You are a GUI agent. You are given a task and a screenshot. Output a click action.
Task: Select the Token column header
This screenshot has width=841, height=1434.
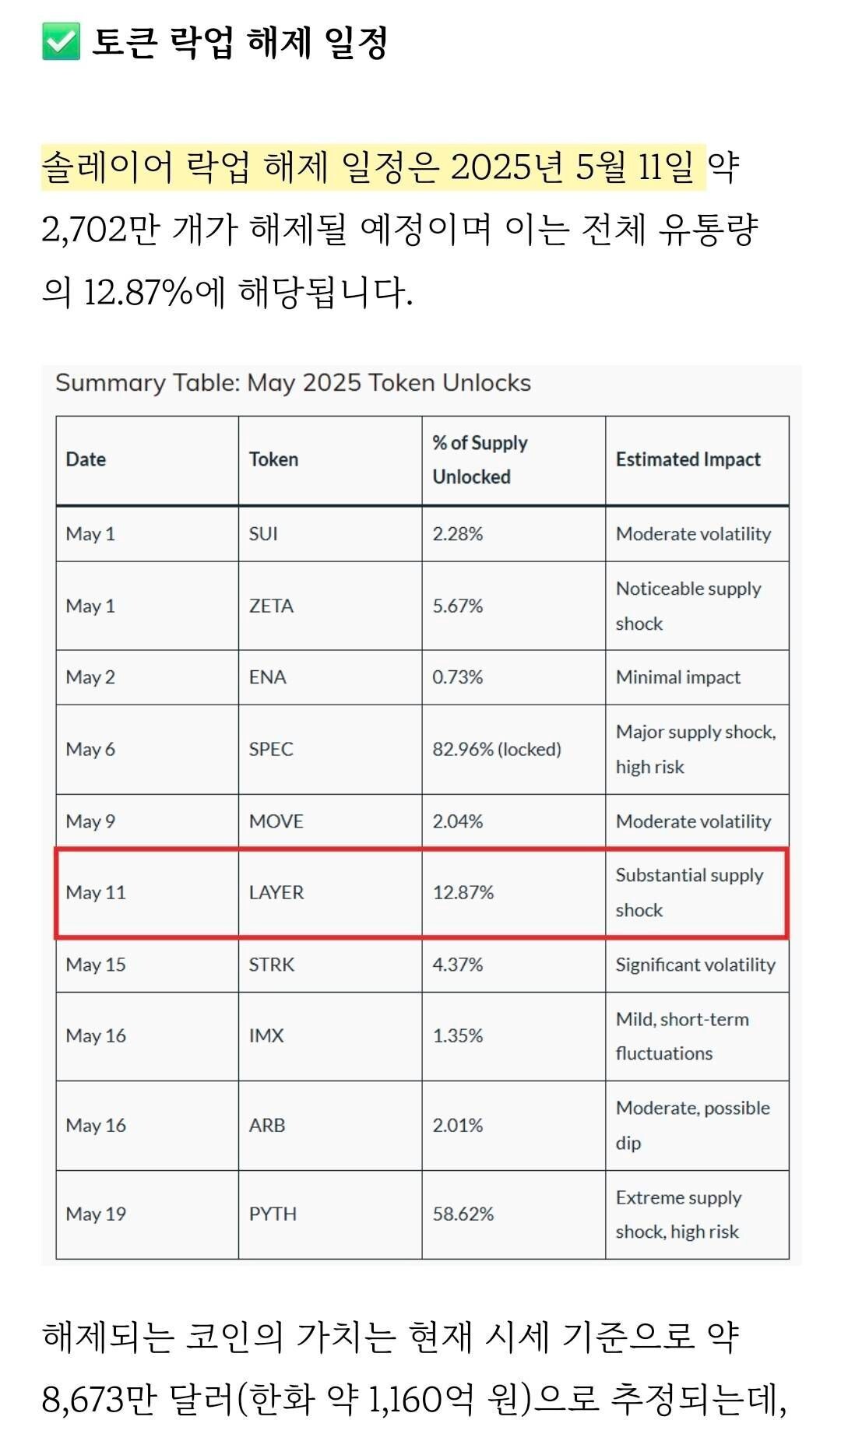pos(273,459)
